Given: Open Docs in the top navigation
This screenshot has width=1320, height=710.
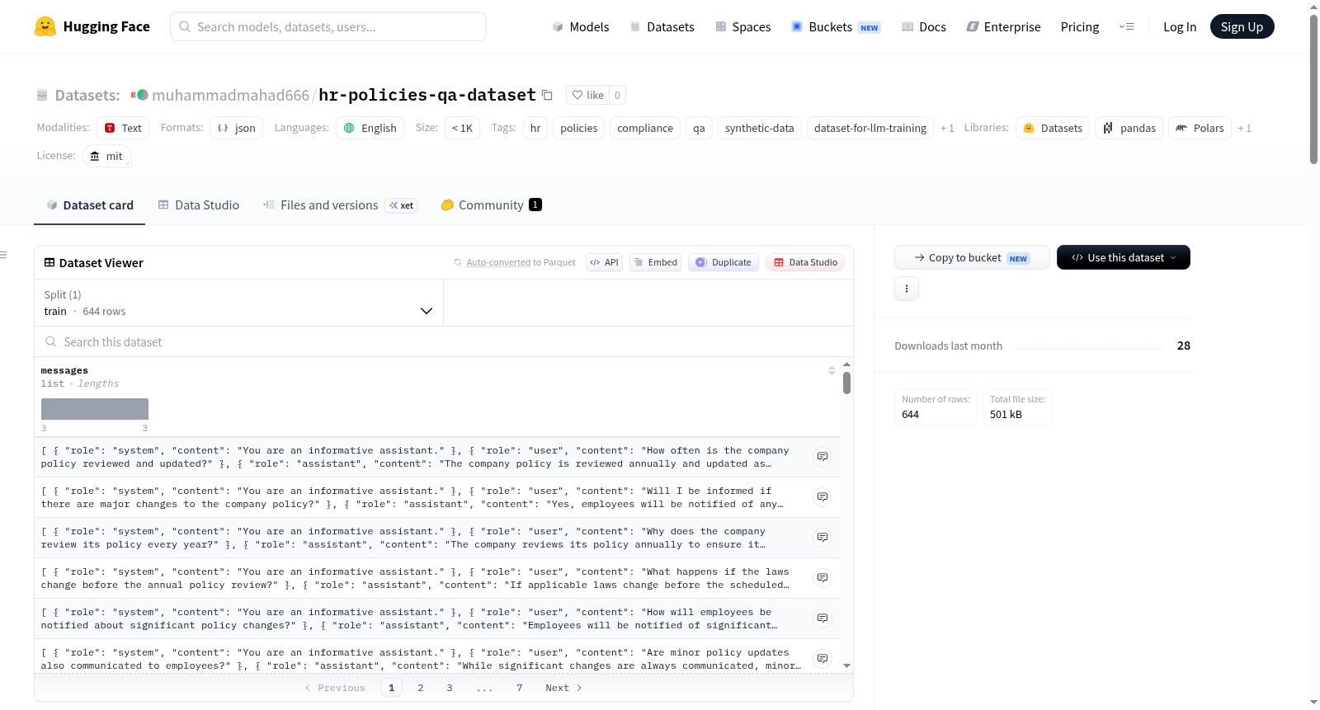Looking at the screenshot, I should point(923,27).
